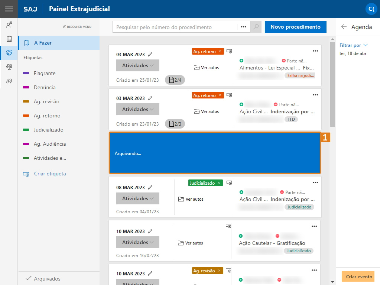Edit date on Ação Cautelar card
This screenshot has width=380, height=285.
[x=150, y=231]
